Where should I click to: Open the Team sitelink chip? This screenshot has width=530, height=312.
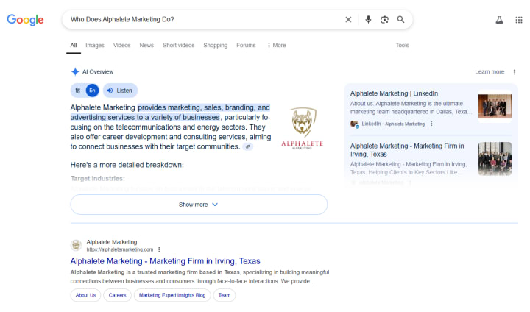pos(225,295)
